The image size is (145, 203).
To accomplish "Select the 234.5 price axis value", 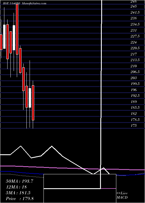I will [x=135, y=24].
